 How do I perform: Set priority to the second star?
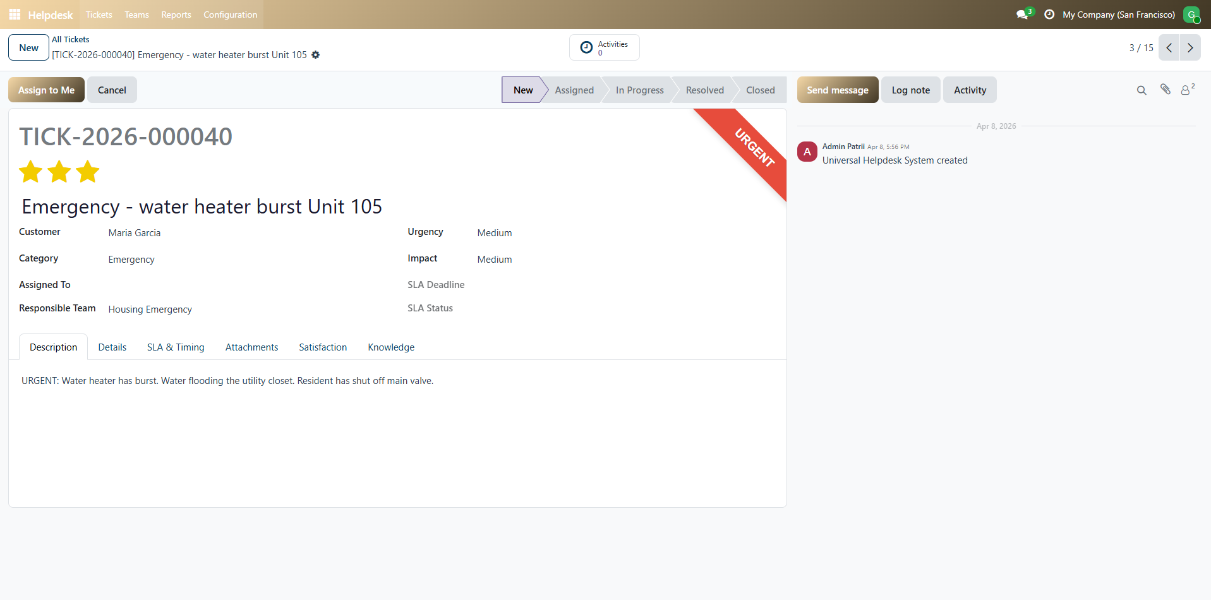point(59,172)
